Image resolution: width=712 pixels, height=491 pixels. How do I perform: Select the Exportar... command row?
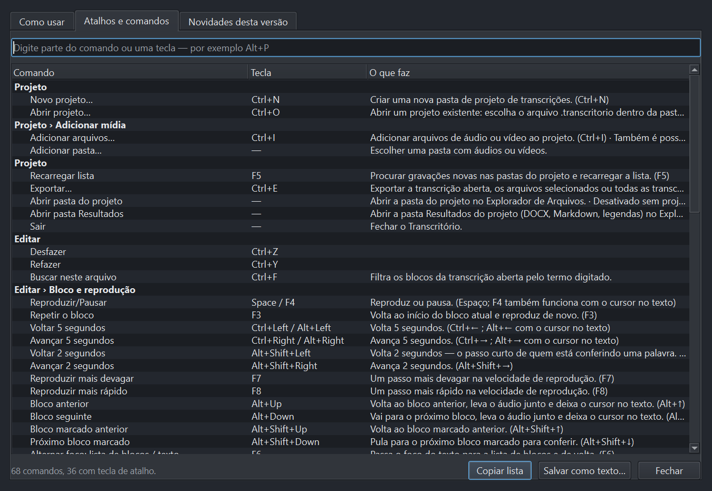[x=350, y=188]
